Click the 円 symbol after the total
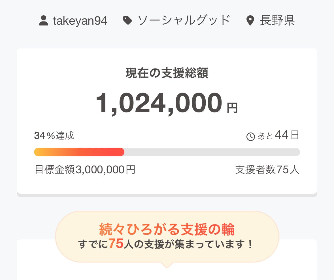Viewport: 334px width, 280px height. point(232,108)
